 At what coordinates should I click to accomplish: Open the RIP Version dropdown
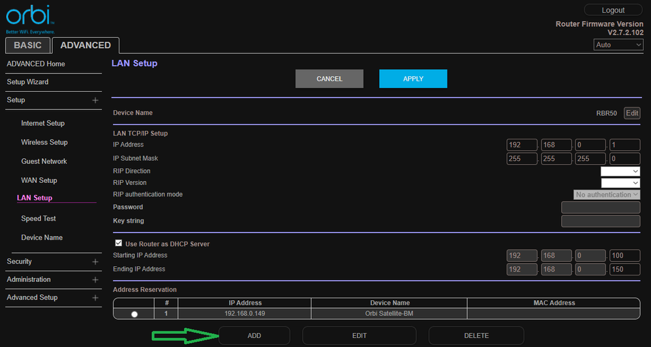coord(620,183)
